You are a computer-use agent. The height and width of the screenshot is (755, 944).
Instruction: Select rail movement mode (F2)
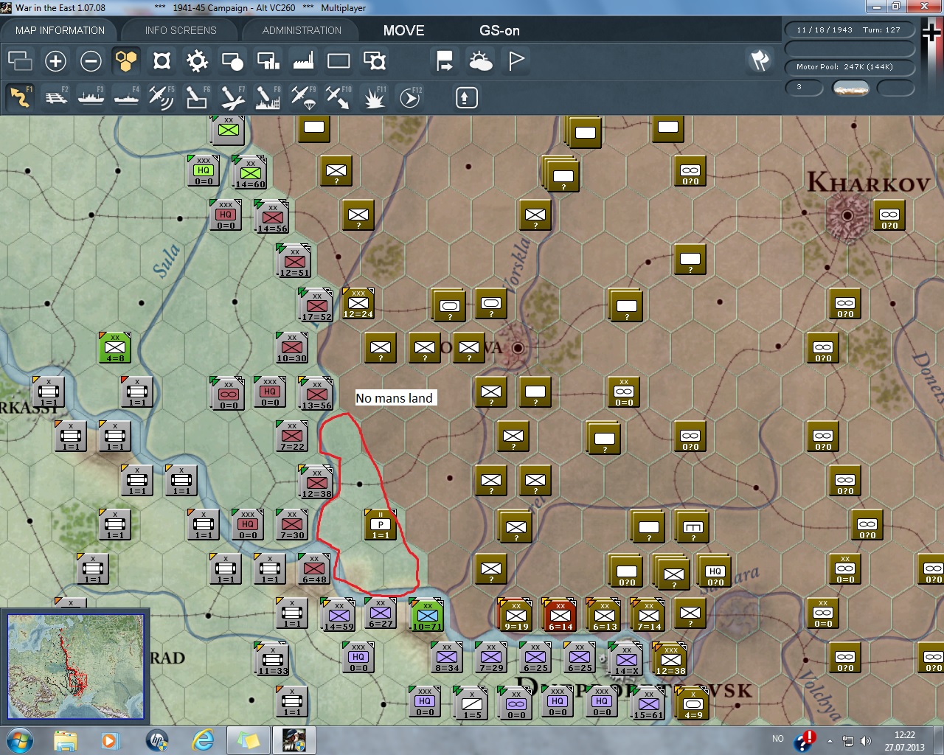click(x=56, y=97)
